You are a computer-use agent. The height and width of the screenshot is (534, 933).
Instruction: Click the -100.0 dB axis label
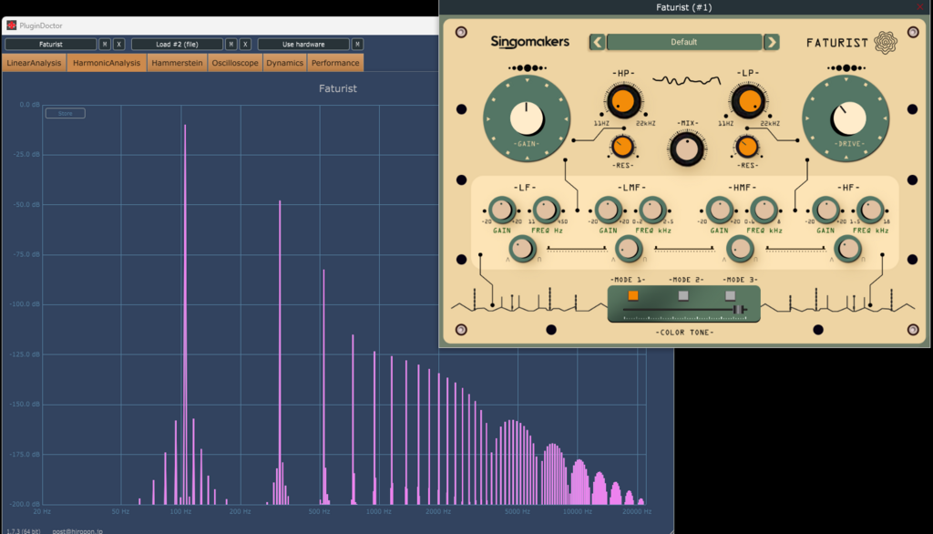[26, 304]
